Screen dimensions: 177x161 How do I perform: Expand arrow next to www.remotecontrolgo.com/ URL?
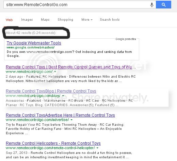(x=55, y=72)
